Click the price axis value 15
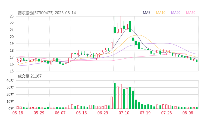The height and width of the screenshot is (119, 201). (x=12, y=71)
